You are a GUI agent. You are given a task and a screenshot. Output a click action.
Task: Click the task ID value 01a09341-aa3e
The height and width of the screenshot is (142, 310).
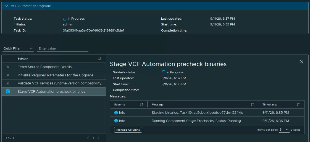point(93,30)
